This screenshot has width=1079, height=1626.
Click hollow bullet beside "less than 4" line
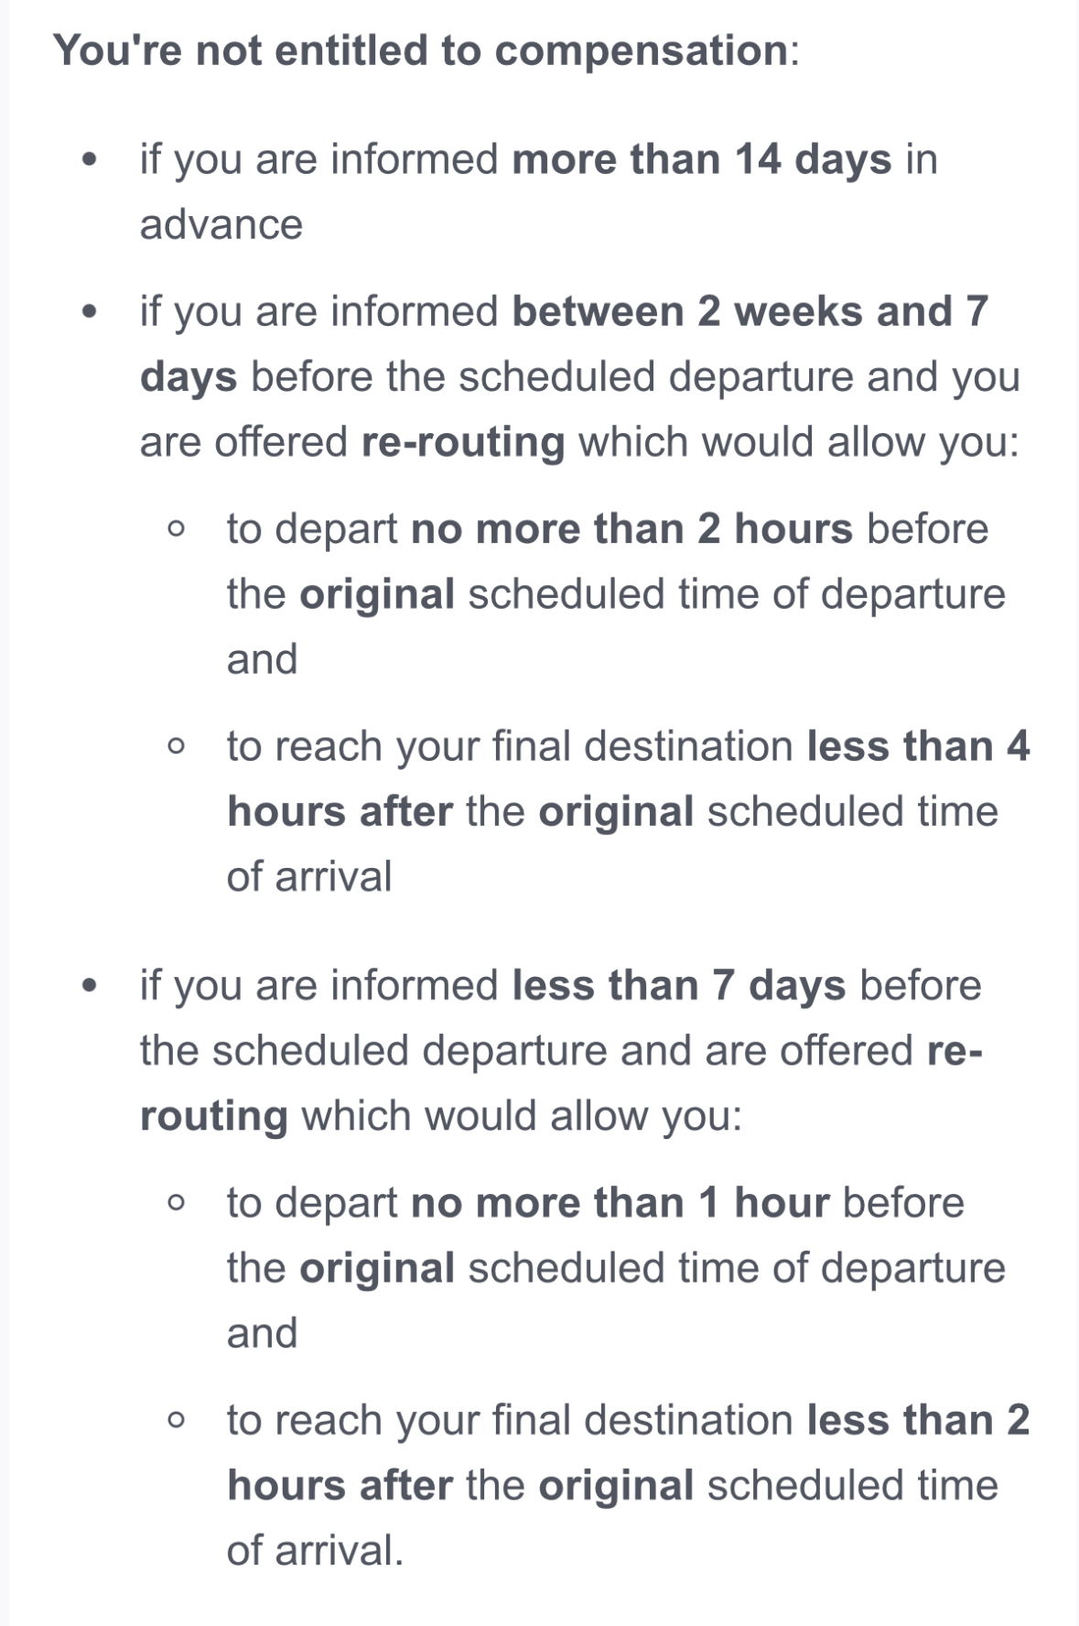[x=177, y=746]
